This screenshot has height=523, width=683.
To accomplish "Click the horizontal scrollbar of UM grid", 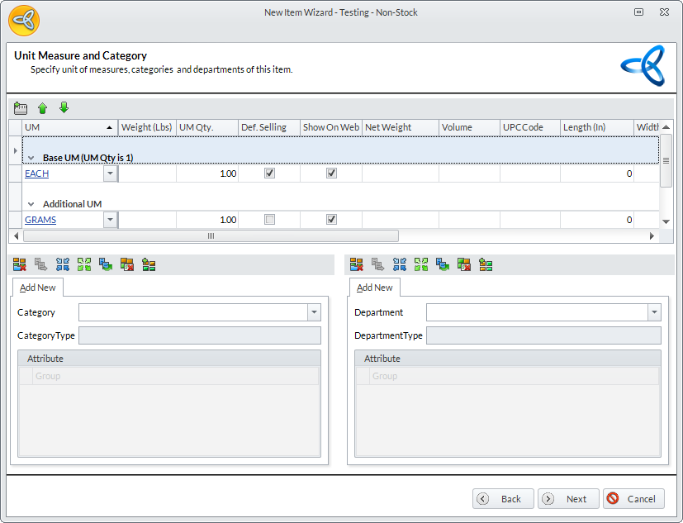I will click(x=211, y=236).
